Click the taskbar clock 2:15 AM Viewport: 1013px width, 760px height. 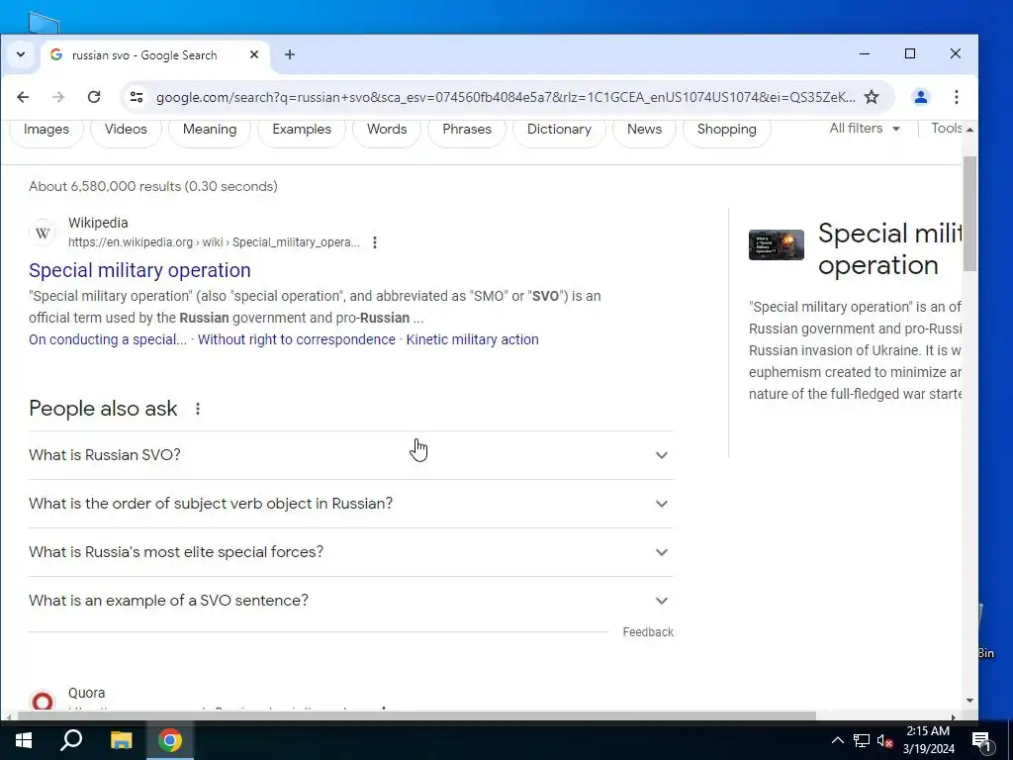pos(928,740)
